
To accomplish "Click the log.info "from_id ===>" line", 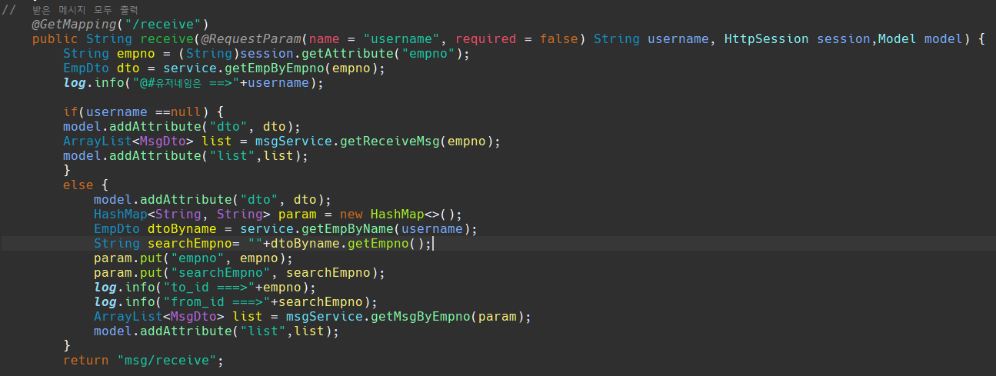I will (x=235, y=302).
